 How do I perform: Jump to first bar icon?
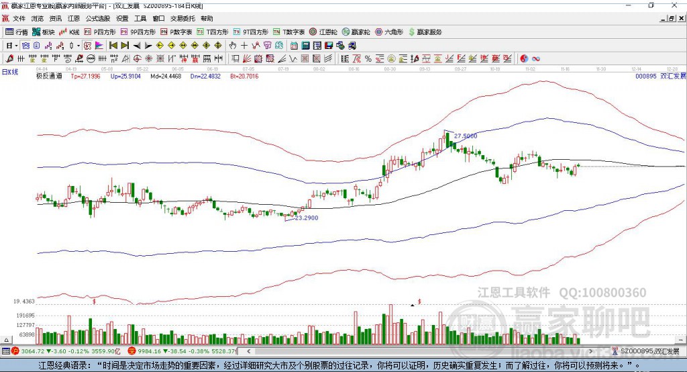point(113,46)
